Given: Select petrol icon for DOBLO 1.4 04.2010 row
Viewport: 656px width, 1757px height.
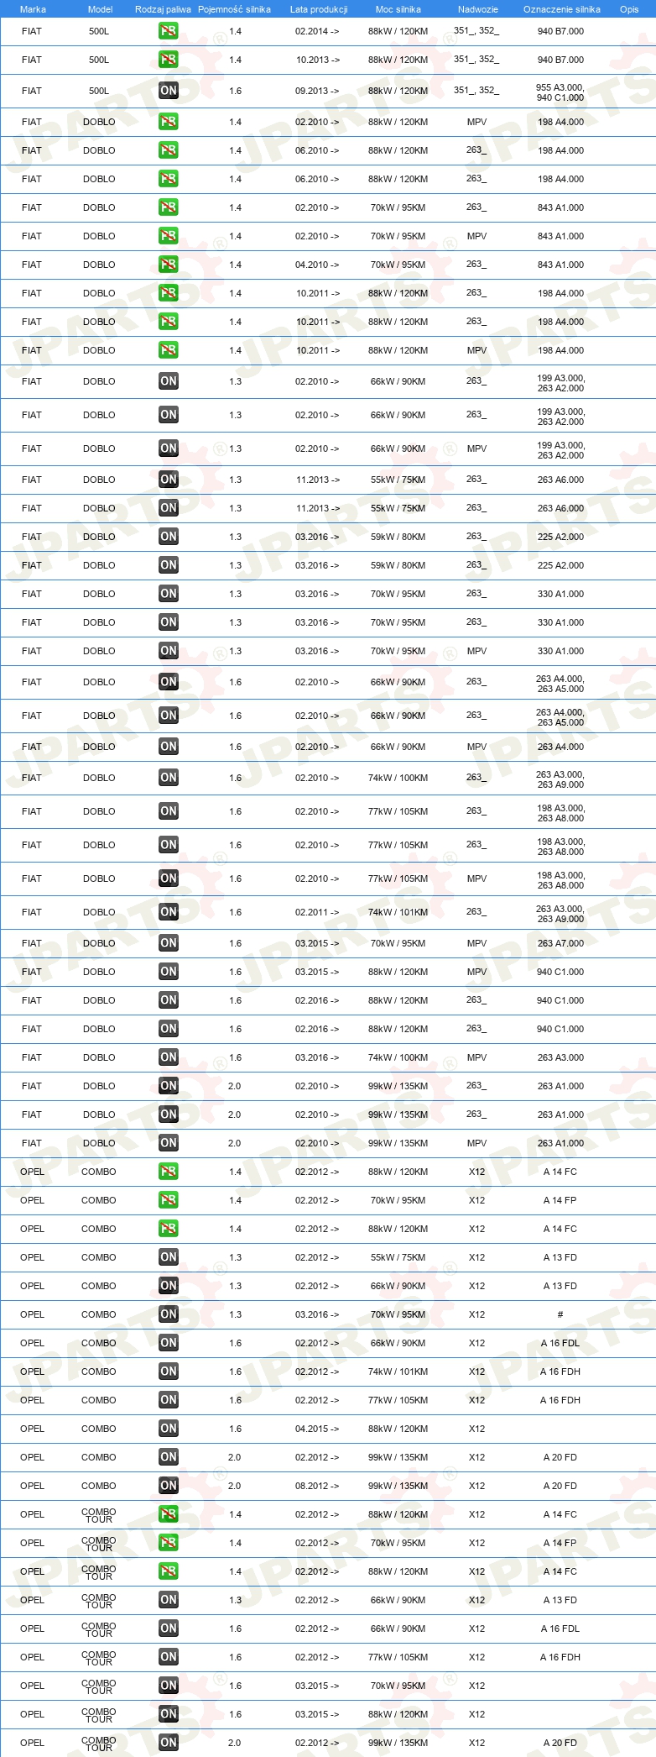Looking at the screenshot, I should pyautogui.click(x=169, y=265).
